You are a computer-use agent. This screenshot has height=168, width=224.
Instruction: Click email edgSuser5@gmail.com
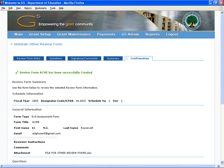(x=47, y=134)
